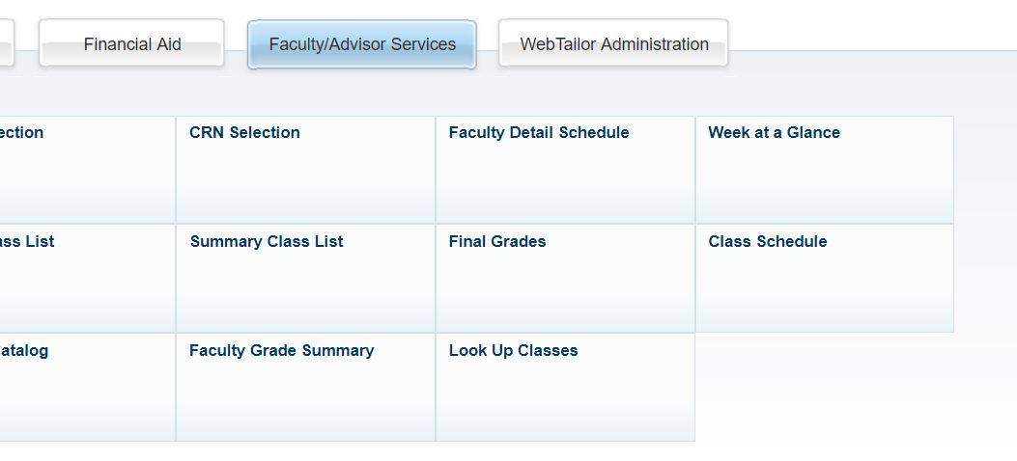This screenshot has width=1017, height=461.
Task: Open the cut-off tile ending in "atalog"
Action: (x=24, y=351)
